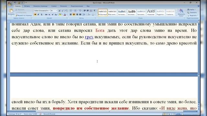
Task: Apply the Подзаголовок (Subtitle) style
Action: [160, 13]
